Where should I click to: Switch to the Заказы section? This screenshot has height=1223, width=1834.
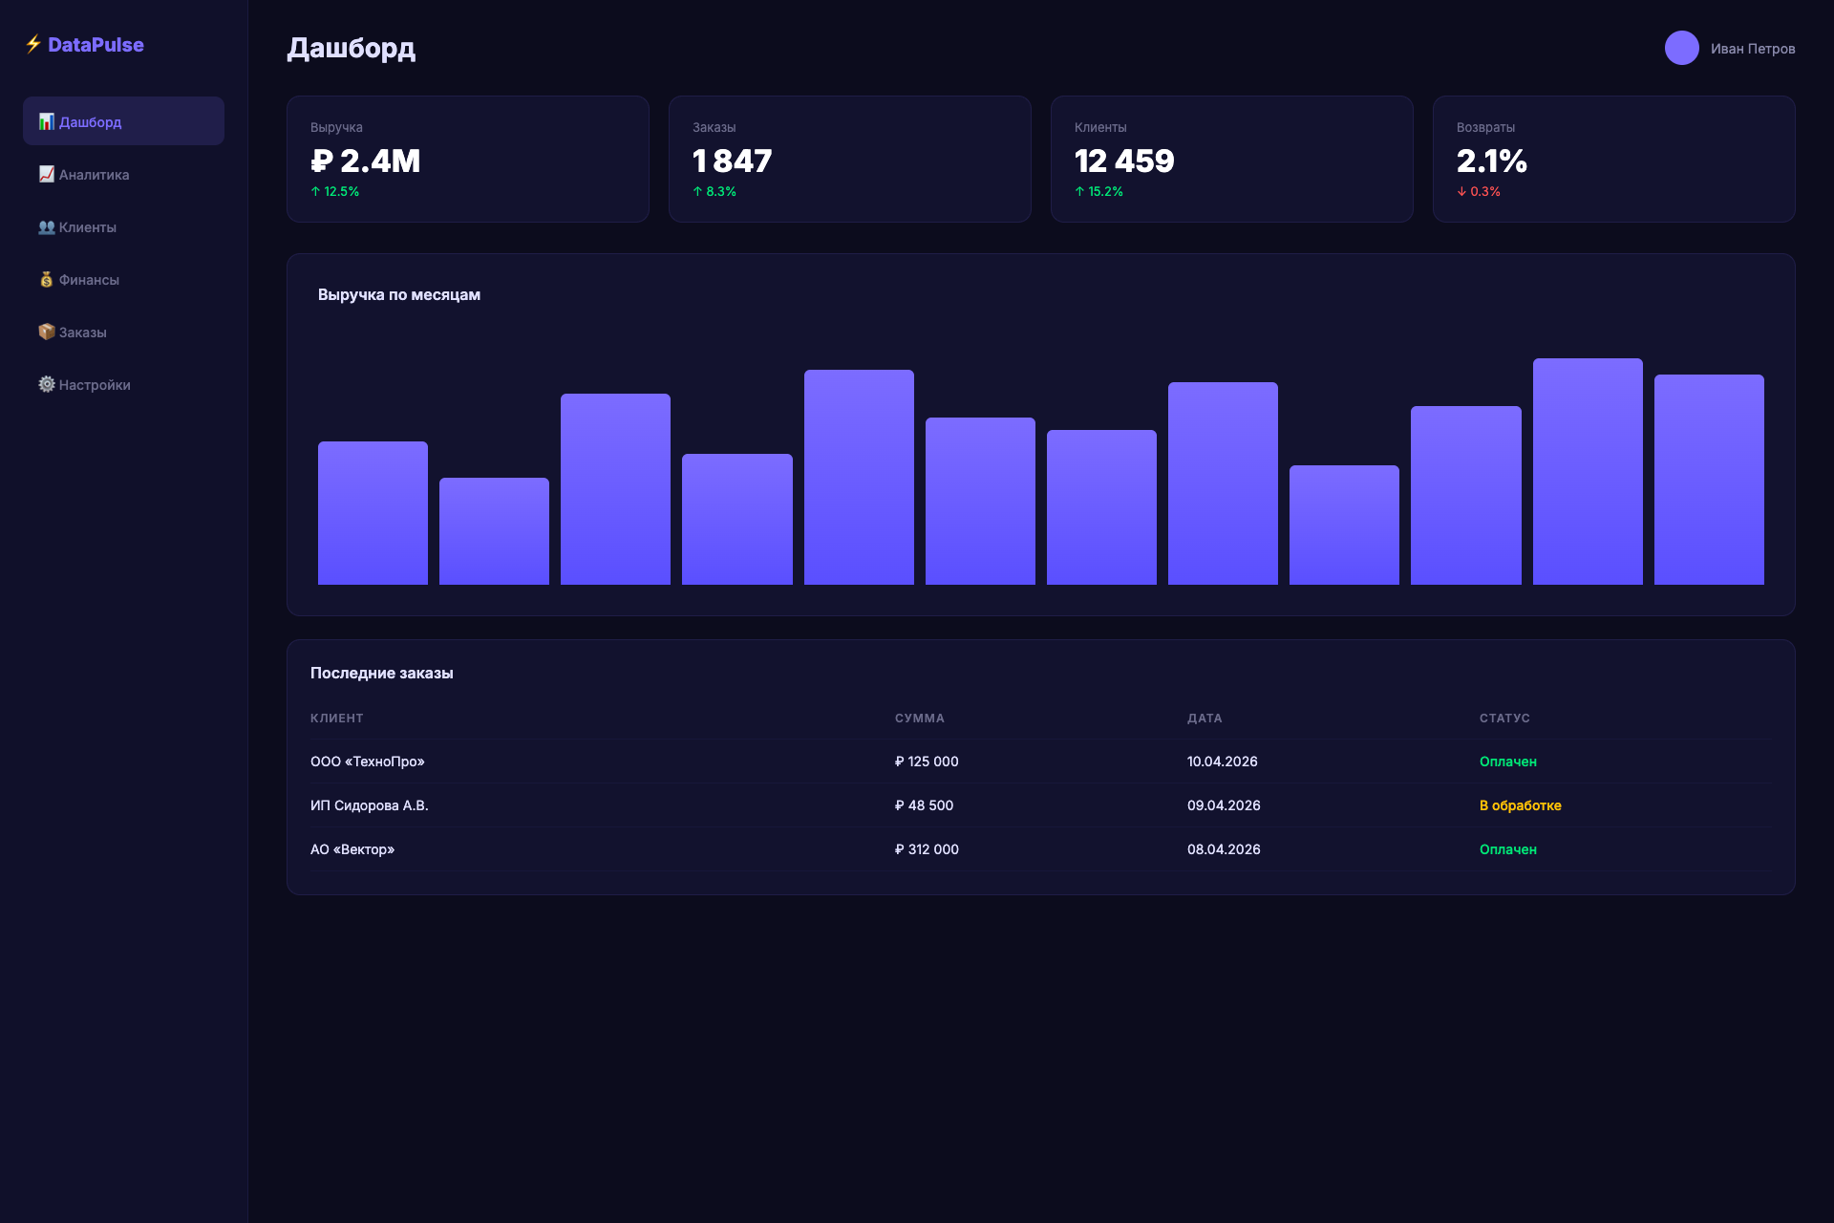pyautogui.click(x=82, y=332)
